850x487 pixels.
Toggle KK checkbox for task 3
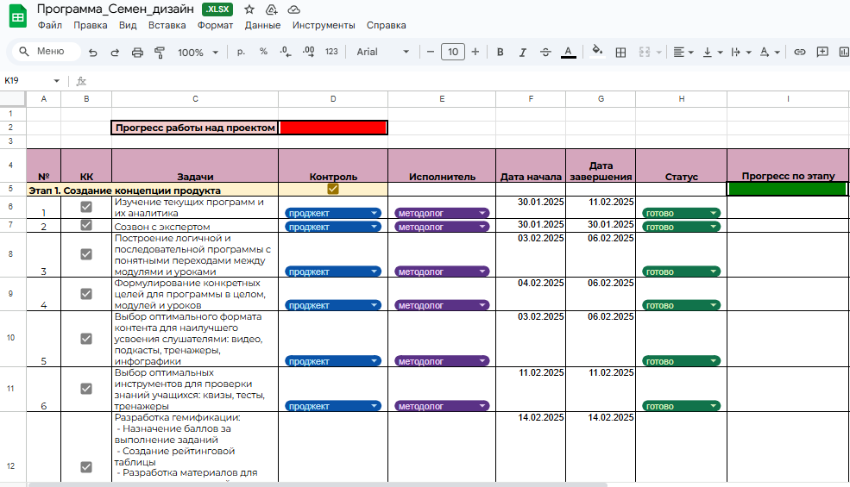(86, 254)
